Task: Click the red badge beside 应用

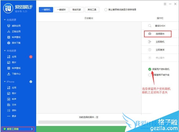Action: pos(31,57)
